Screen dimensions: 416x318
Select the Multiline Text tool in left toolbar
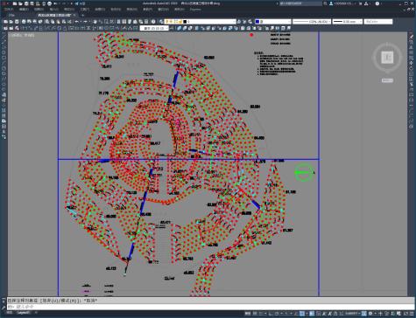(x=4, y=131)
